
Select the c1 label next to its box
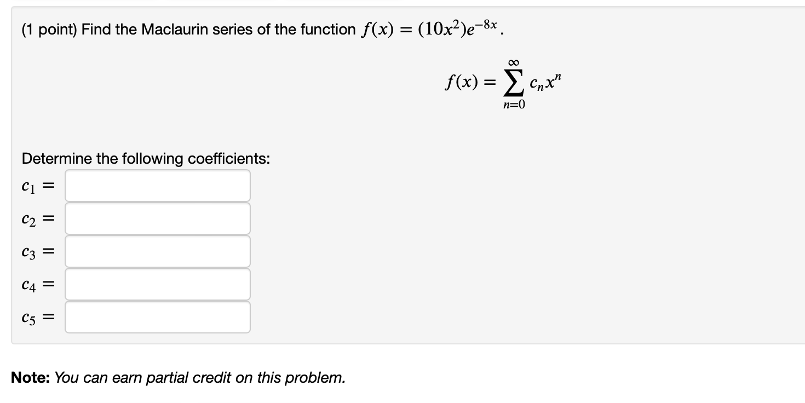point(28,186)
